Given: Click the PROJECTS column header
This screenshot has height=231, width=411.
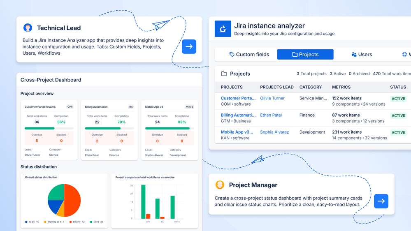Looking at the screenshot, I should (x=232, y=87).
